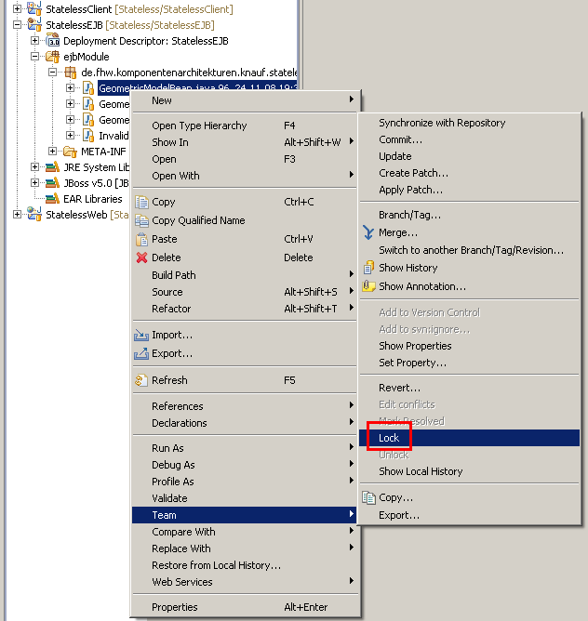Open the Compare With submenu
The height and width of the screenshot is (621, 588).
pyautogui.click(x=183, y=532)
